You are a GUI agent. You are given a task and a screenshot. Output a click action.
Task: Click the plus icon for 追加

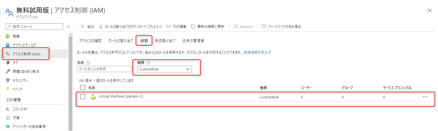(82, 26)
